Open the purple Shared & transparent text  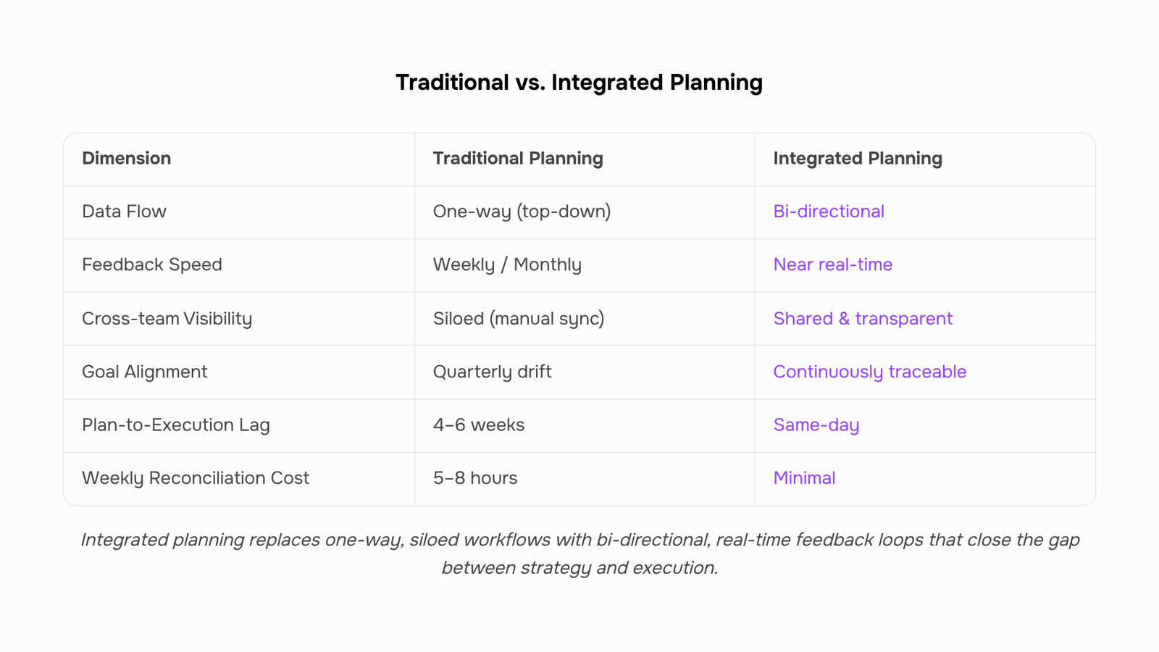[x=863, y=319]
